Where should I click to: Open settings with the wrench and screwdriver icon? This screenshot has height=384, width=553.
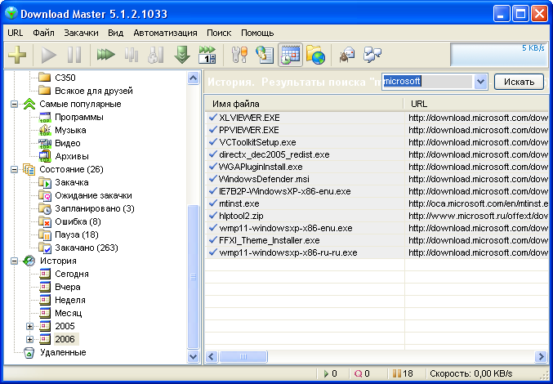[x=239, y=55]
